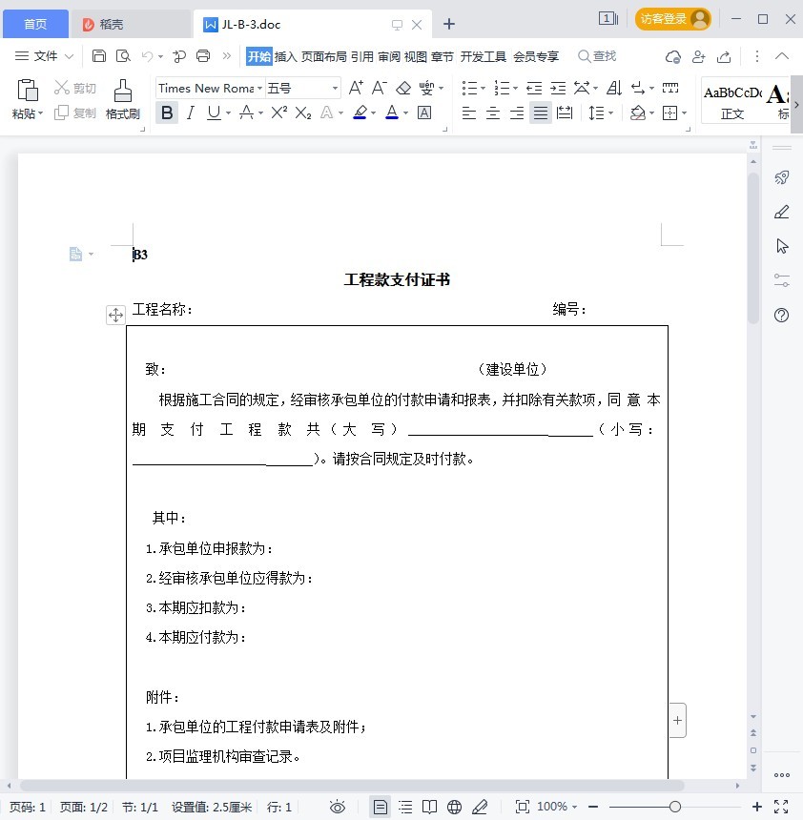Click the table move handle
Screen dimensions: 803x820
click(115, 315)
